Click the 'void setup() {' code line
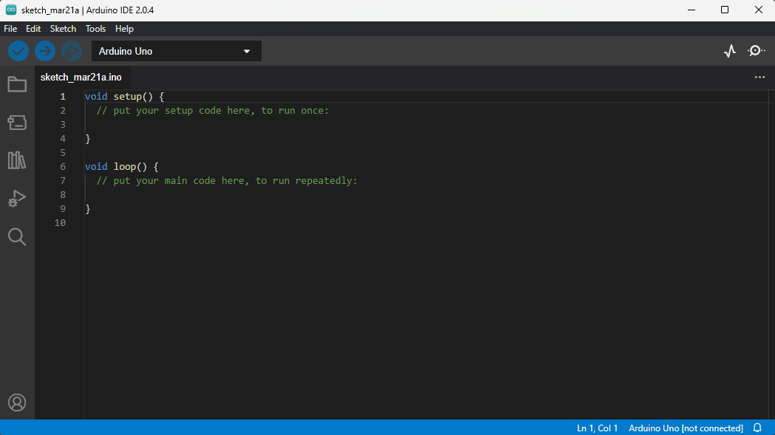The height and width of the screenshot is (435, 775). 124,97
